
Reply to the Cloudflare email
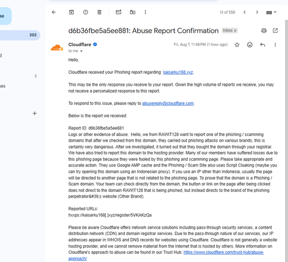coord(263,45)
